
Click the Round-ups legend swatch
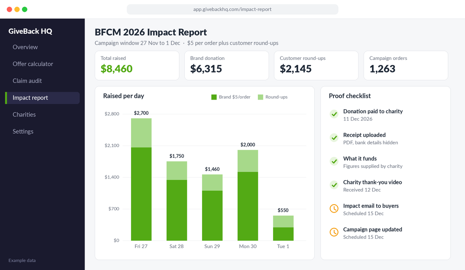[260, 97]
